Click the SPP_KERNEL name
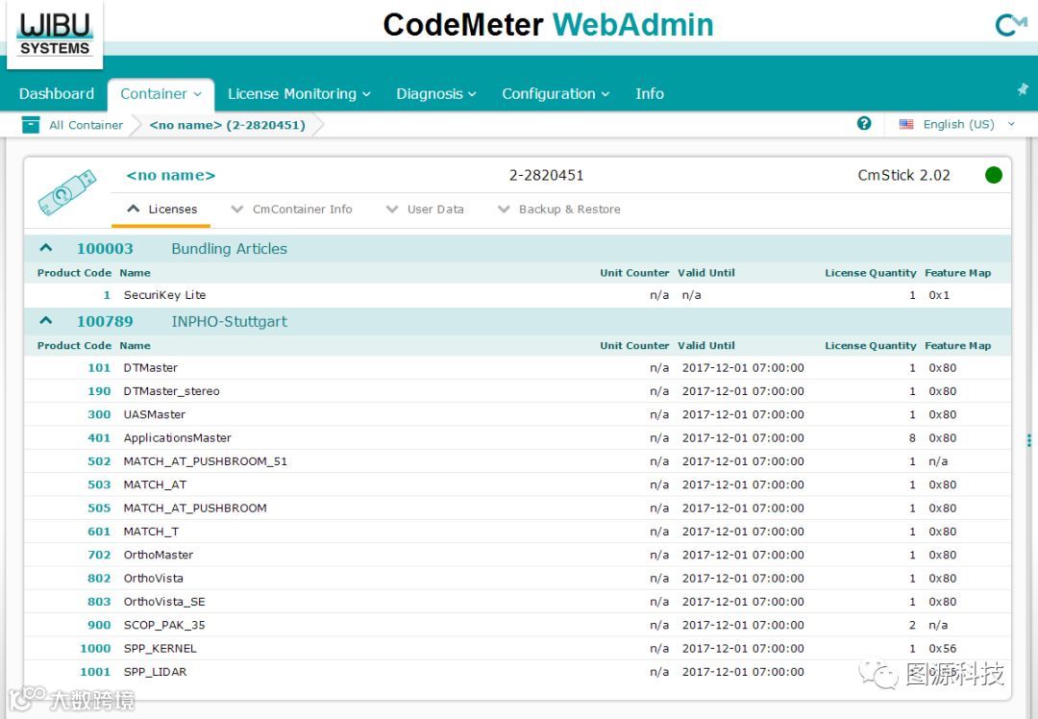 pos(161,648)
